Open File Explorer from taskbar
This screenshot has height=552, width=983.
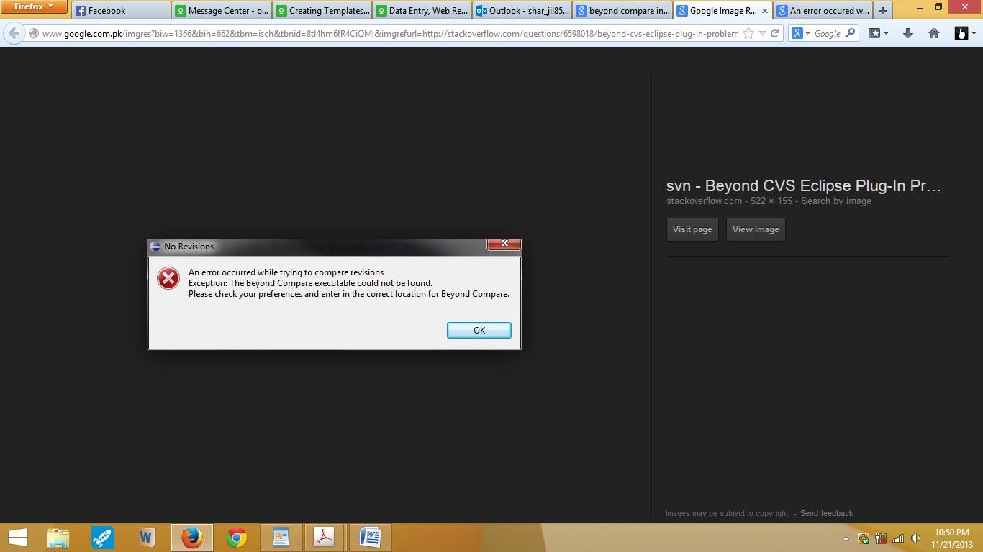pos(58,538)
